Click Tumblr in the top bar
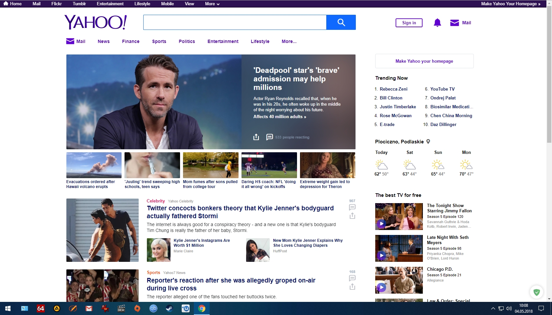 [79, 4]
